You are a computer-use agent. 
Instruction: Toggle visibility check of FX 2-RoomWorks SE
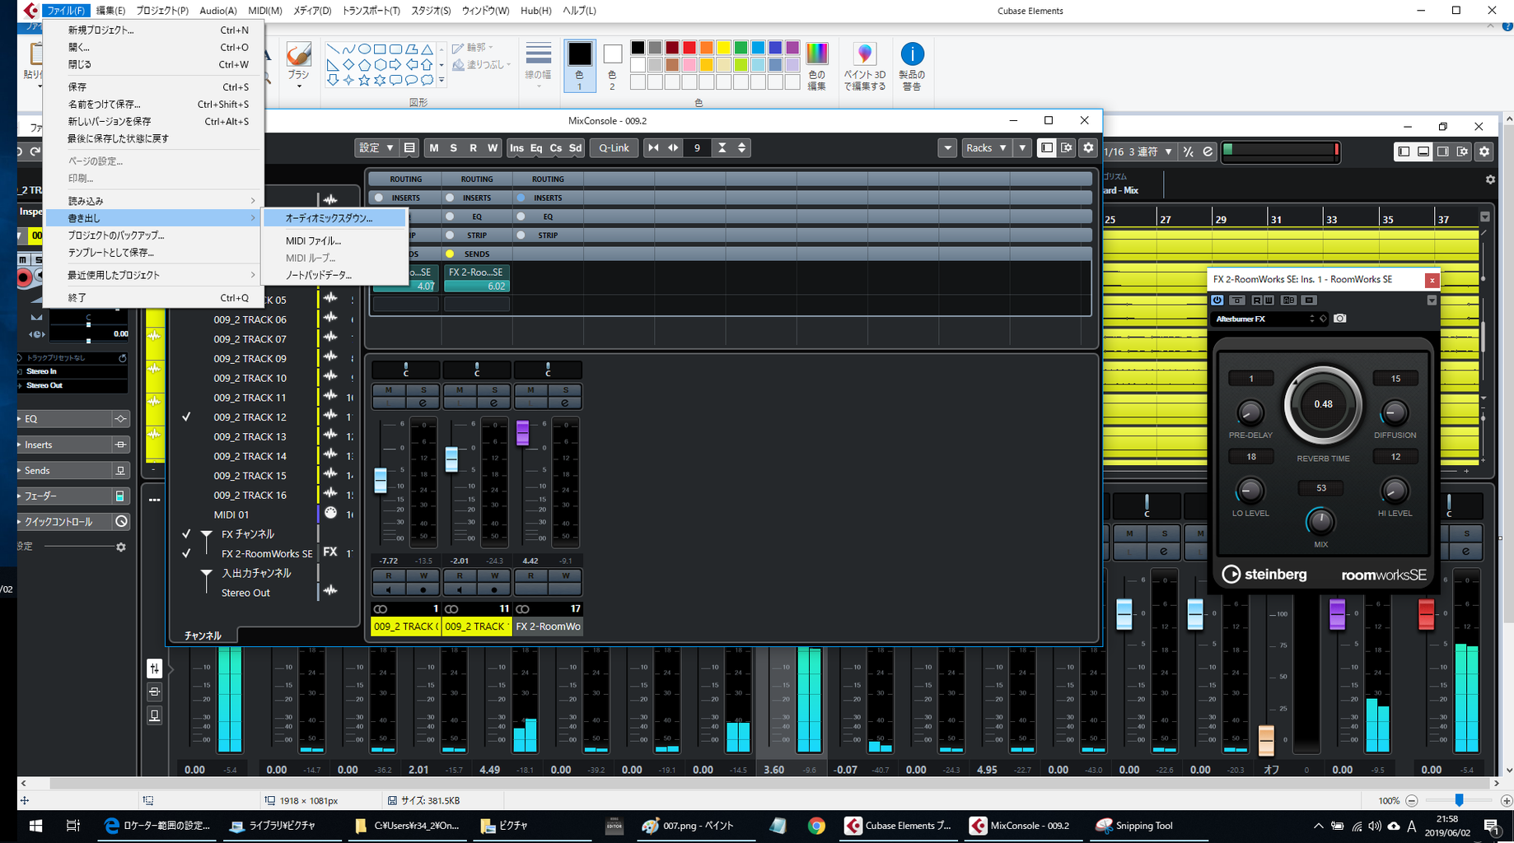186,554
